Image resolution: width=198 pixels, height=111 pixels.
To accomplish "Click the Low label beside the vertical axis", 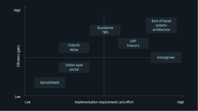I will coord(17,97).
